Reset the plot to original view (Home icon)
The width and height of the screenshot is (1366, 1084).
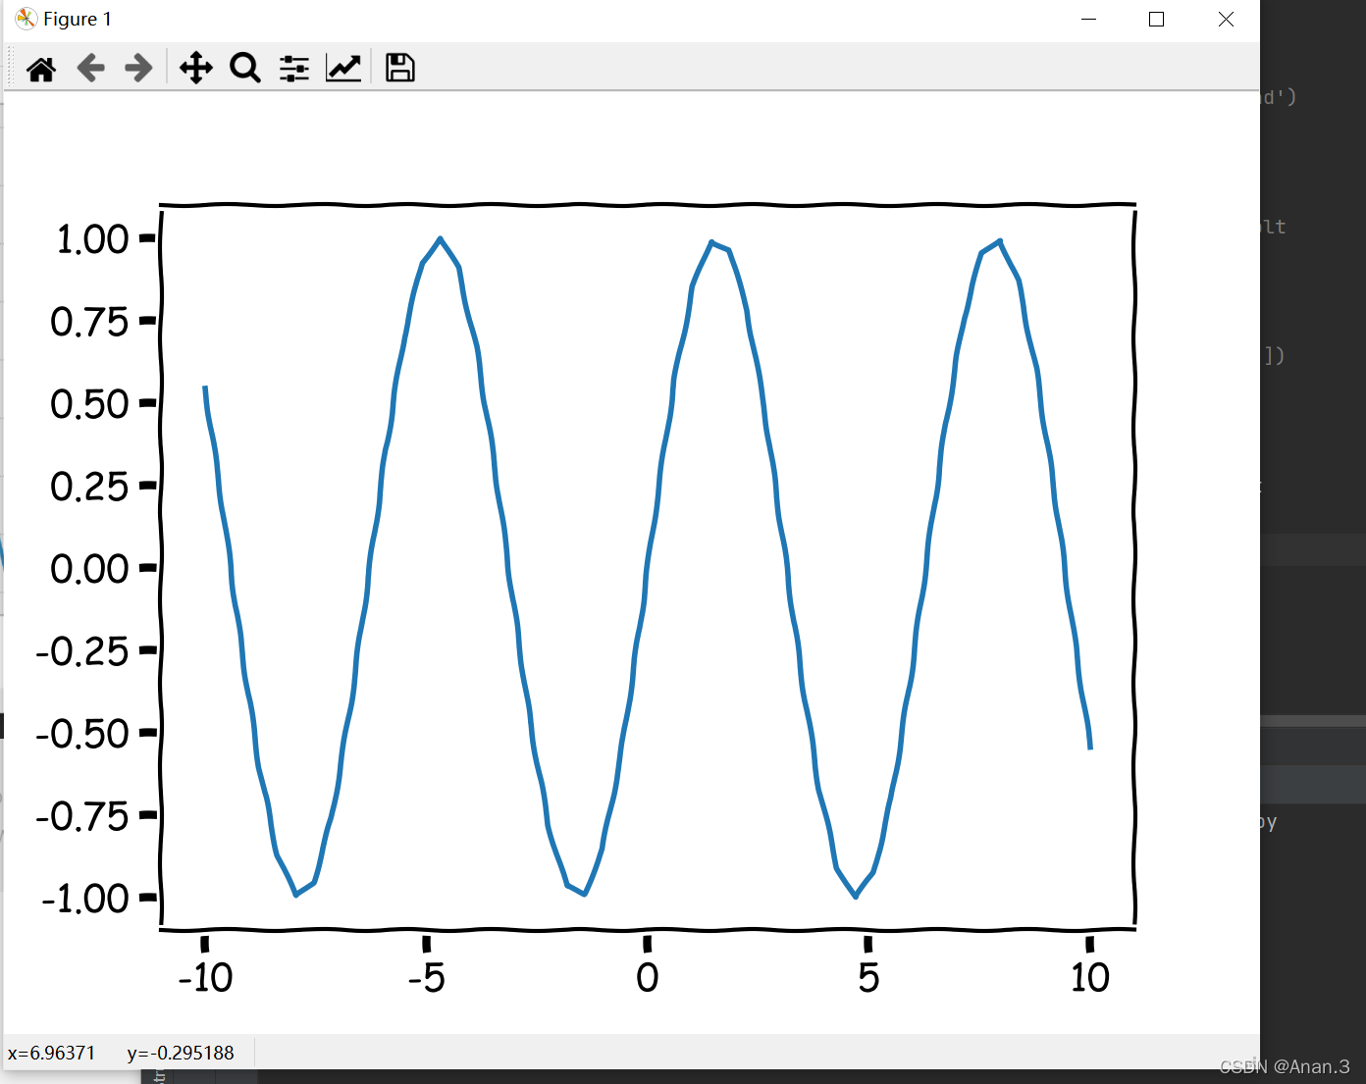point(41,69)
